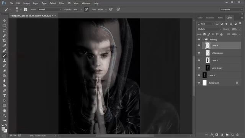Screen dimensions: 245x138
Task: Select the History Brush tool
Action: tap(4, 66)
